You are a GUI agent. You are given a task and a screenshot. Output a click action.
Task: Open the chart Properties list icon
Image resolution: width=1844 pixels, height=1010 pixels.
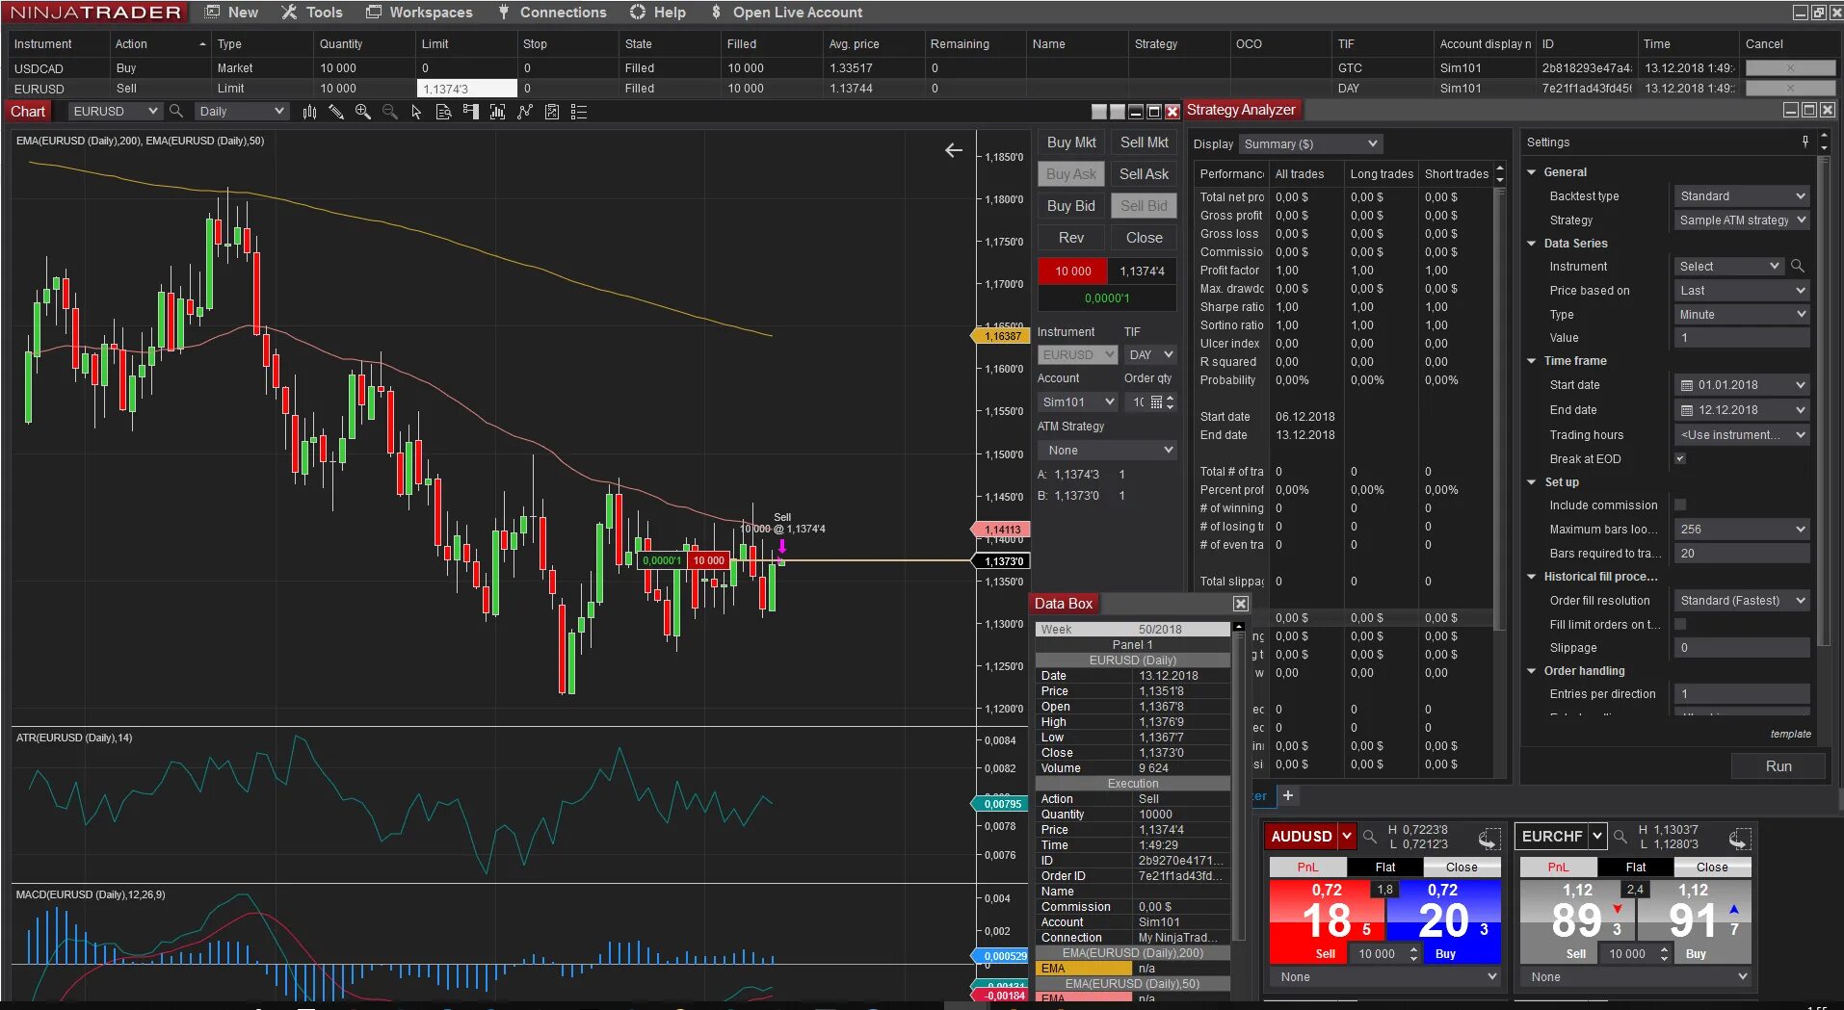coord(579,112)
